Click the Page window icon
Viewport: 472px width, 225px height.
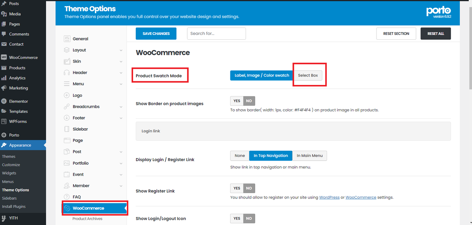coord(67,140)
